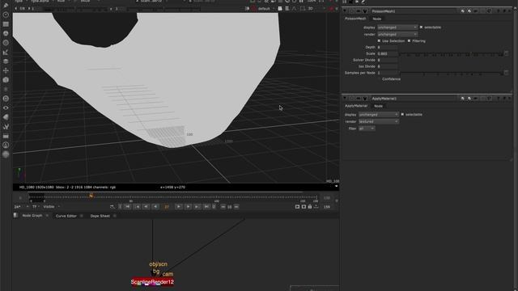This screenshot has width=518, height=291.
Task: Open PoissonMesh1 render dropdown
Action: point(397,34)
